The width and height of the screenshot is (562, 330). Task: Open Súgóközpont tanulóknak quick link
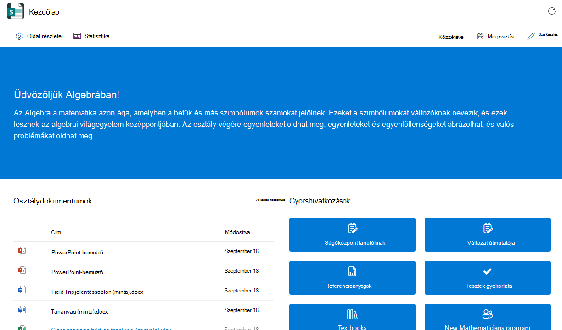click(x=352, y=235)
